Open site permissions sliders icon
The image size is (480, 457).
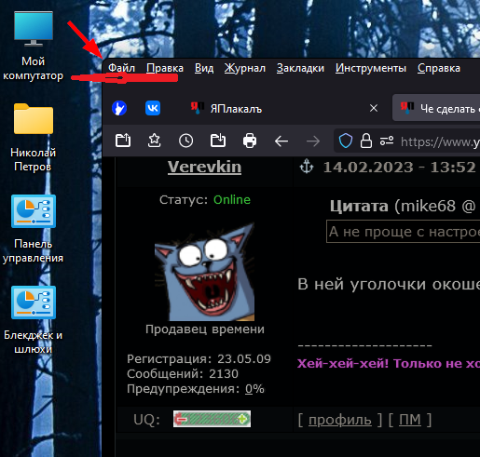[x=387, y=141]
